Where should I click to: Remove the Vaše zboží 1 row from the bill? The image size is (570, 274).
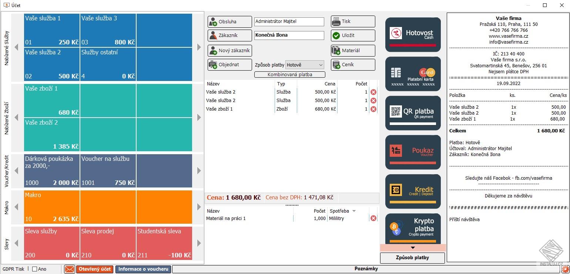tap(373, 109)
